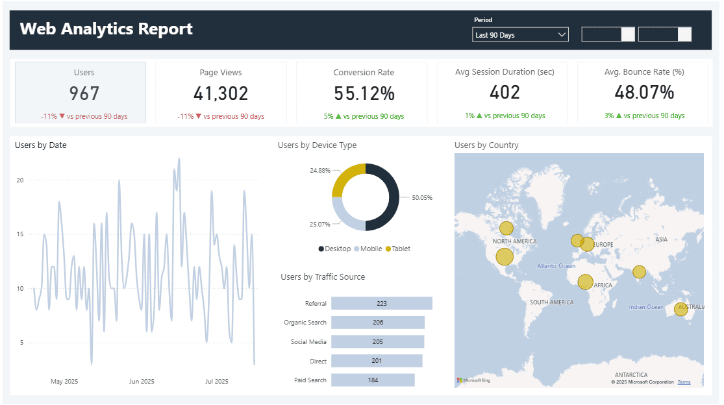724x405 pixels.
Task: Click the Organic Search bar showing 206
Action: coord(377,323)
